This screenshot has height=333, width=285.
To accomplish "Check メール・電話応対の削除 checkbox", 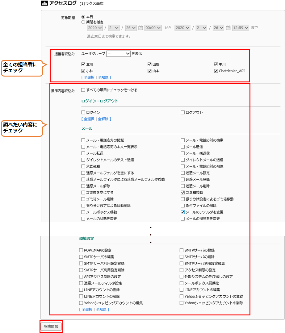I will pos(183,167).
